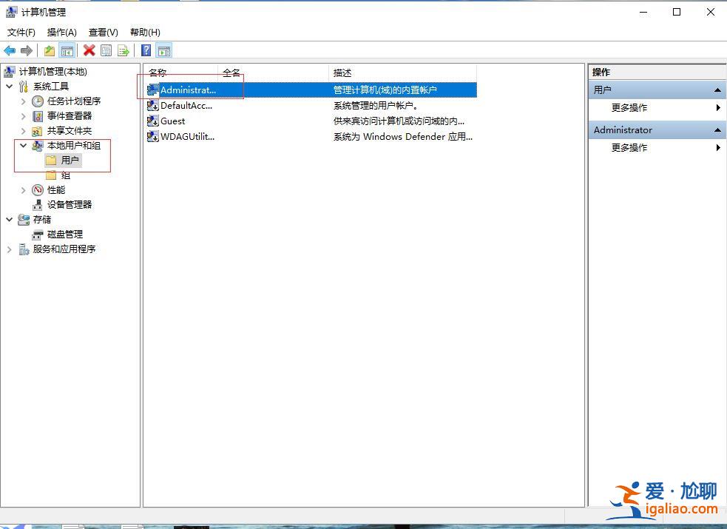Screen dimensions: 727x529
Task: Open the Properties dialog icon
Action: coord(106,50)
